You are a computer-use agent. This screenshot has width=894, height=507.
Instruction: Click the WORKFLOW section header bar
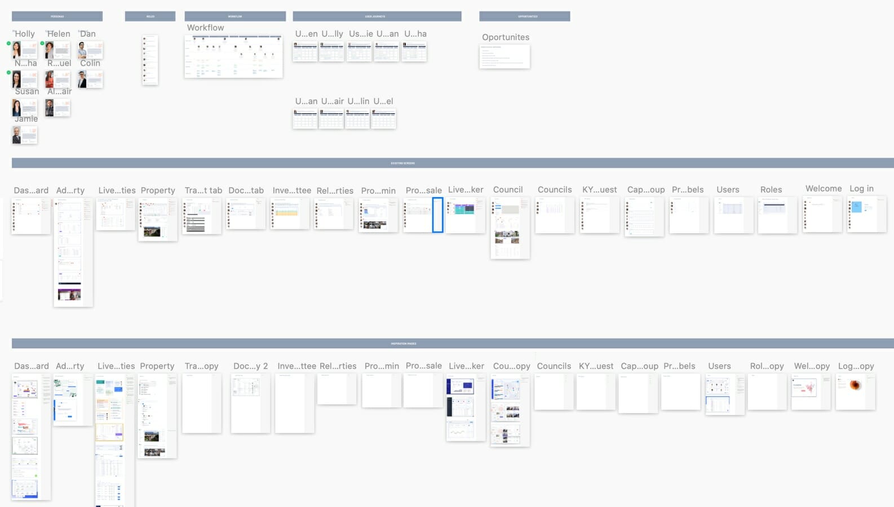[235, 16]
